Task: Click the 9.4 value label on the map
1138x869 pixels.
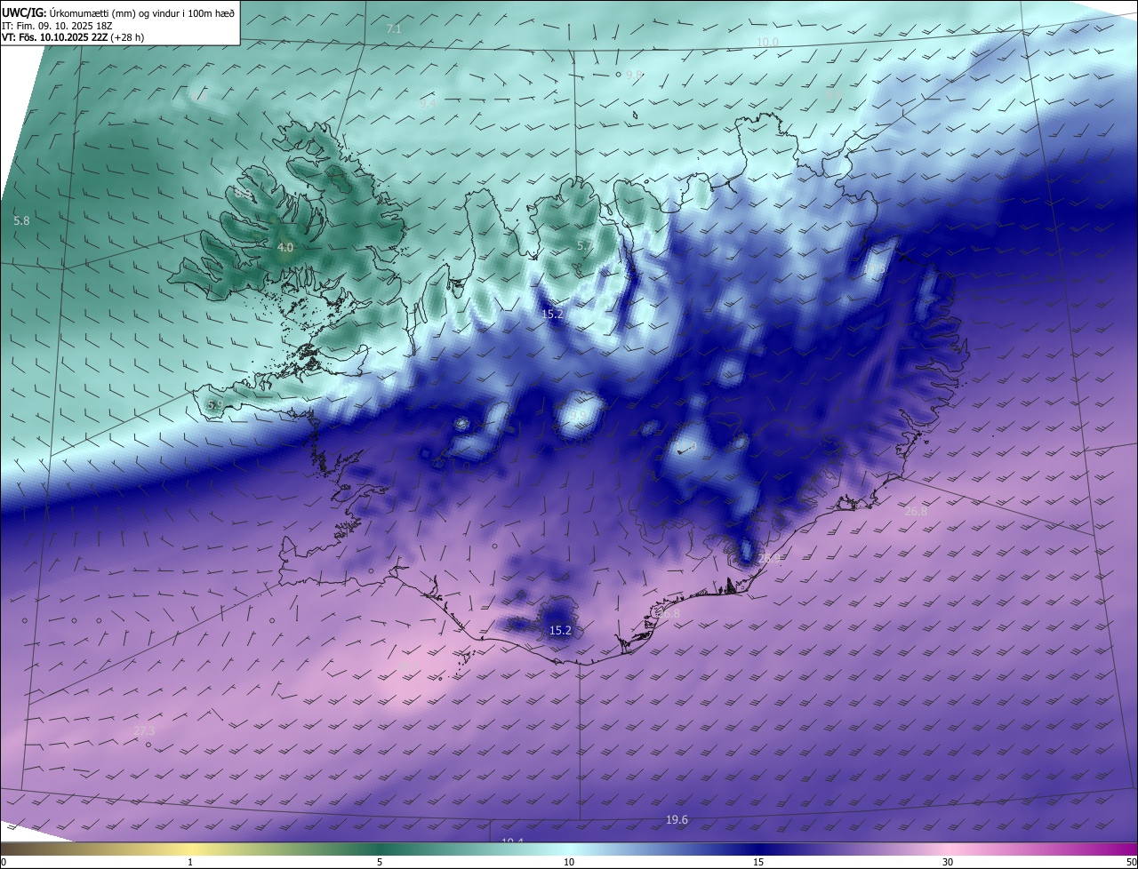Action: point(428,103)
